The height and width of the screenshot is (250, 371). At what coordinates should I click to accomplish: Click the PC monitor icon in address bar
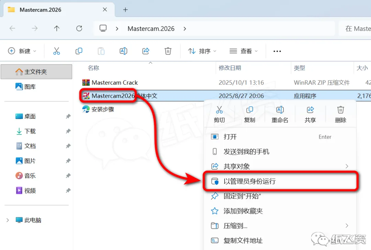coord(103,28)
